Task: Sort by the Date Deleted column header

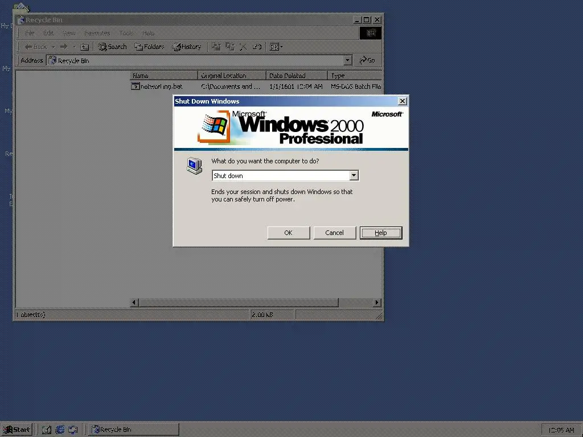Action: (297, 76)
